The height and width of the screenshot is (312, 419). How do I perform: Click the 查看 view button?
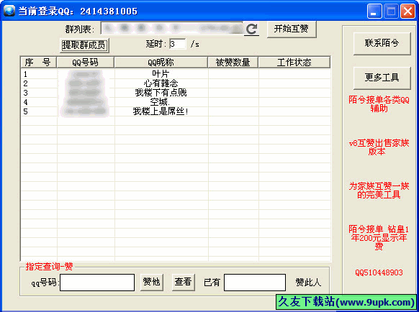(x=183, y=282)
